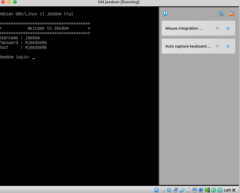Image resolution: width=240 pixels, height=193 pixels.
Task: Toggle notification sort order icon
Action: [x=221, y=14]
